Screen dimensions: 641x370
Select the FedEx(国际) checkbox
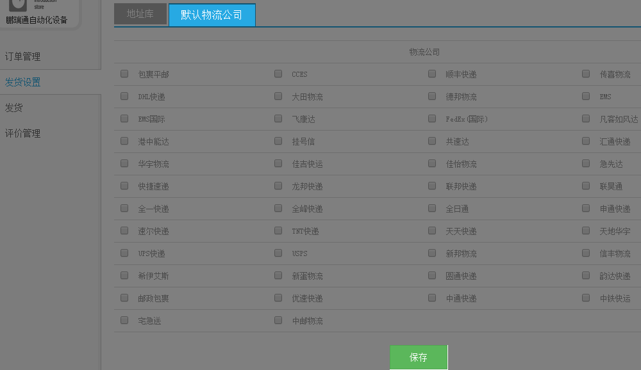click(432, 119)
